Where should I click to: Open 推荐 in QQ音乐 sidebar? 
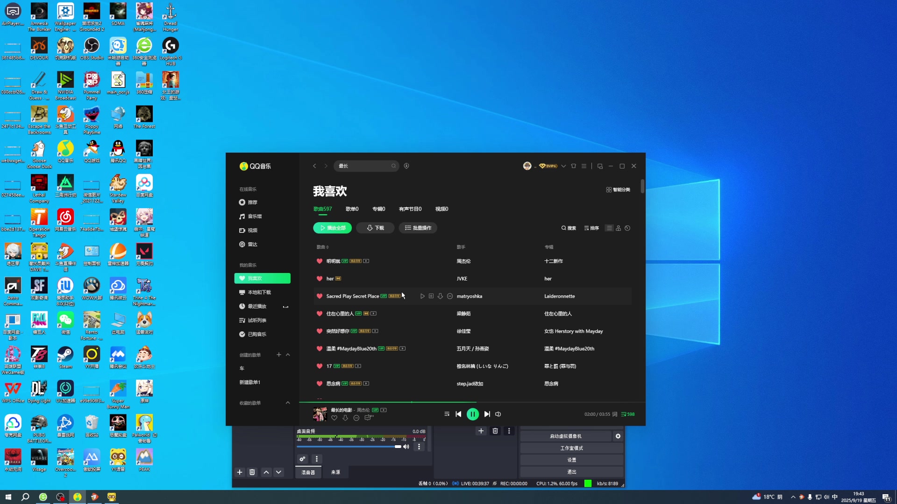[248, 202]
